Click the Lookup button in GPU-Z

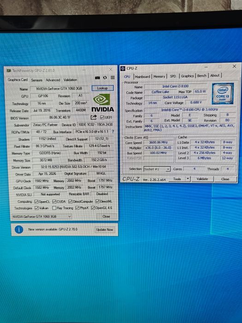[102, 88]
